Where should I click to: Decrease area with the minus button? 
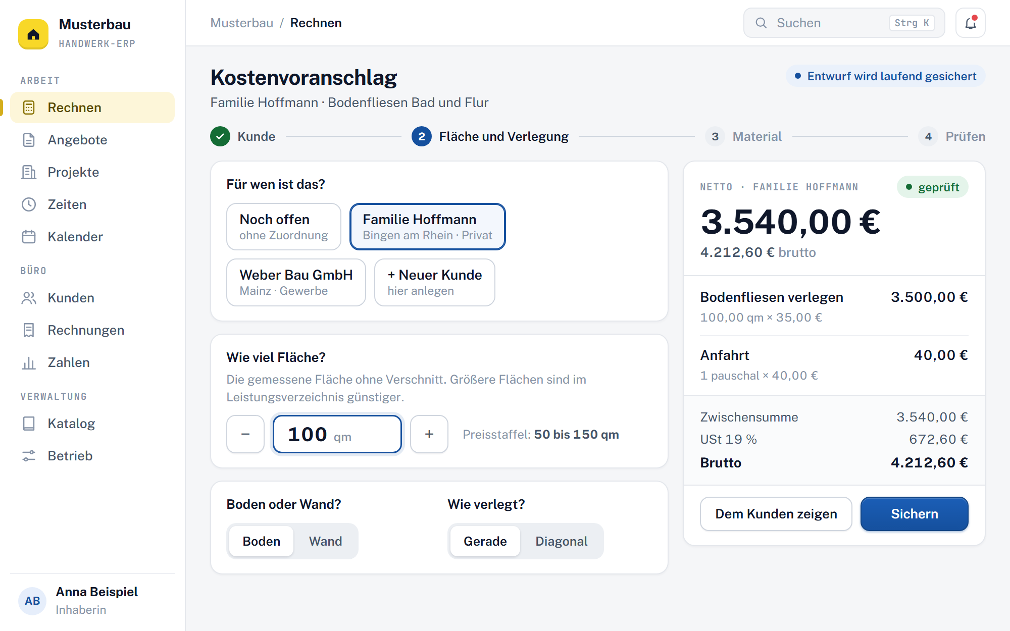(x=245, y=434)
